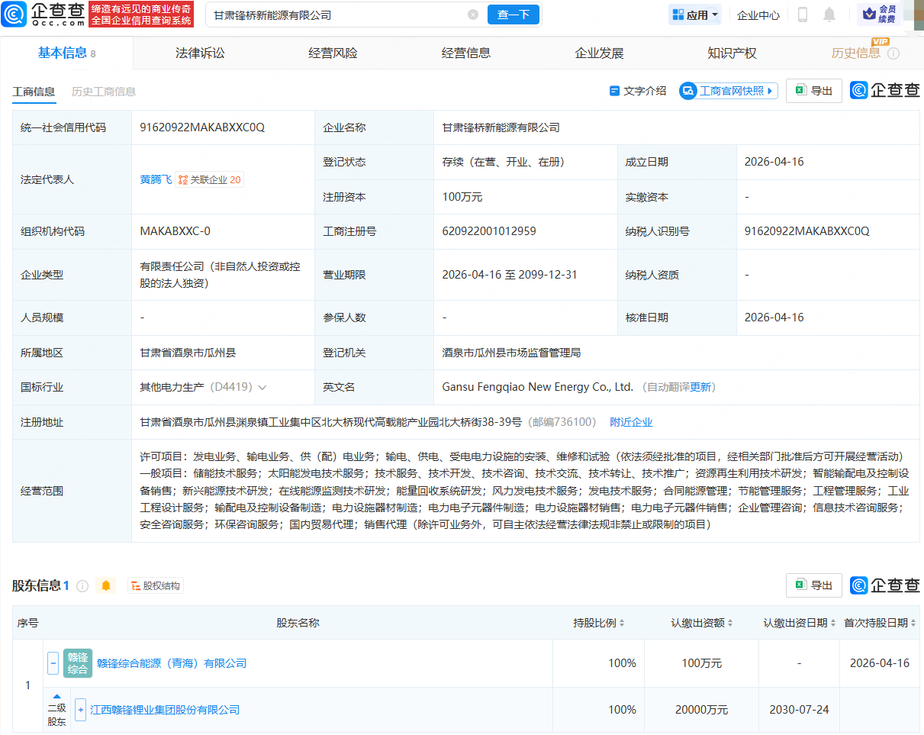Expand the D4419 industry code chevron

(x=263, y=387)
